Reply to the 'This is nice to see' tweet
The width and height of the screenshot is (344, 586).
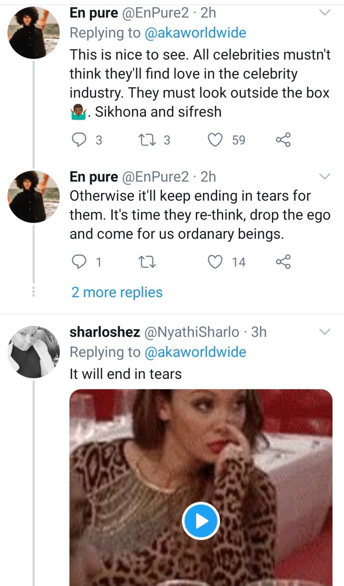pyautogui.click(x=78, y=140)
